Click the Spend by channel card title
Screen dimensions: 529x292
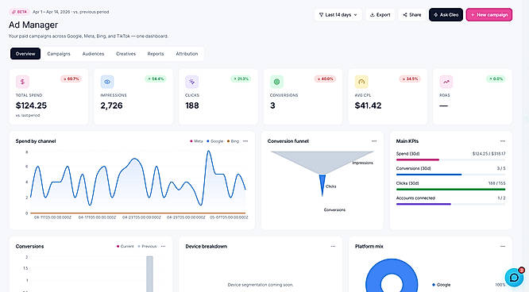pyautogui.click(x=36, y=141)
